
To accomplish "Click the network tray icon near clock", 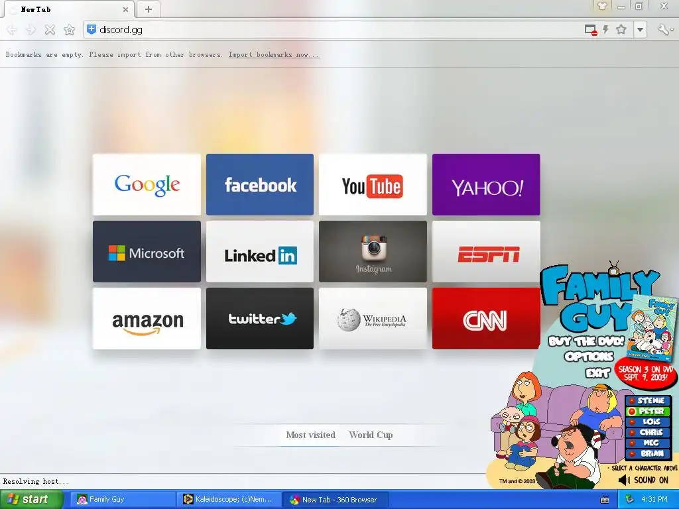I will [630, 499].
